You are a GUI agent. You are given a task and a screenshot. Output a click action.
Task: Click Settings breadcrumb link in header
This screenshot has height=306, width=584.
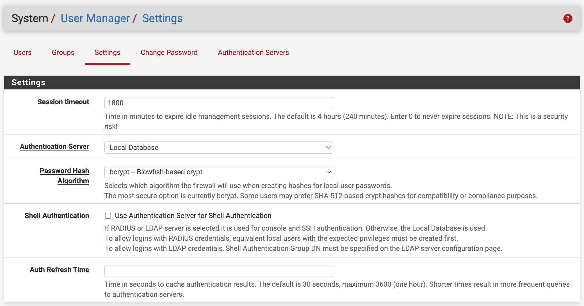162,18
